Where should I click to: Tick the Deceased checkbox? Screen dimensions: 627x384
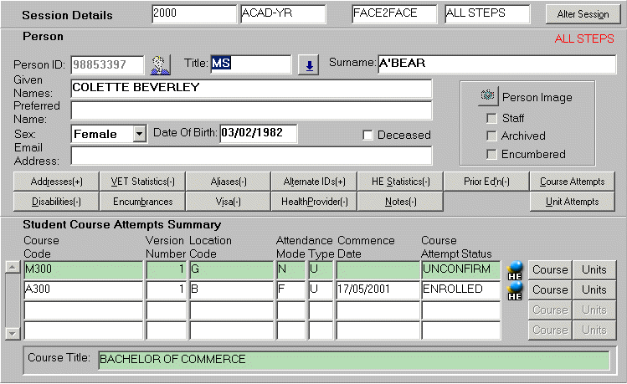coord(367,135)
